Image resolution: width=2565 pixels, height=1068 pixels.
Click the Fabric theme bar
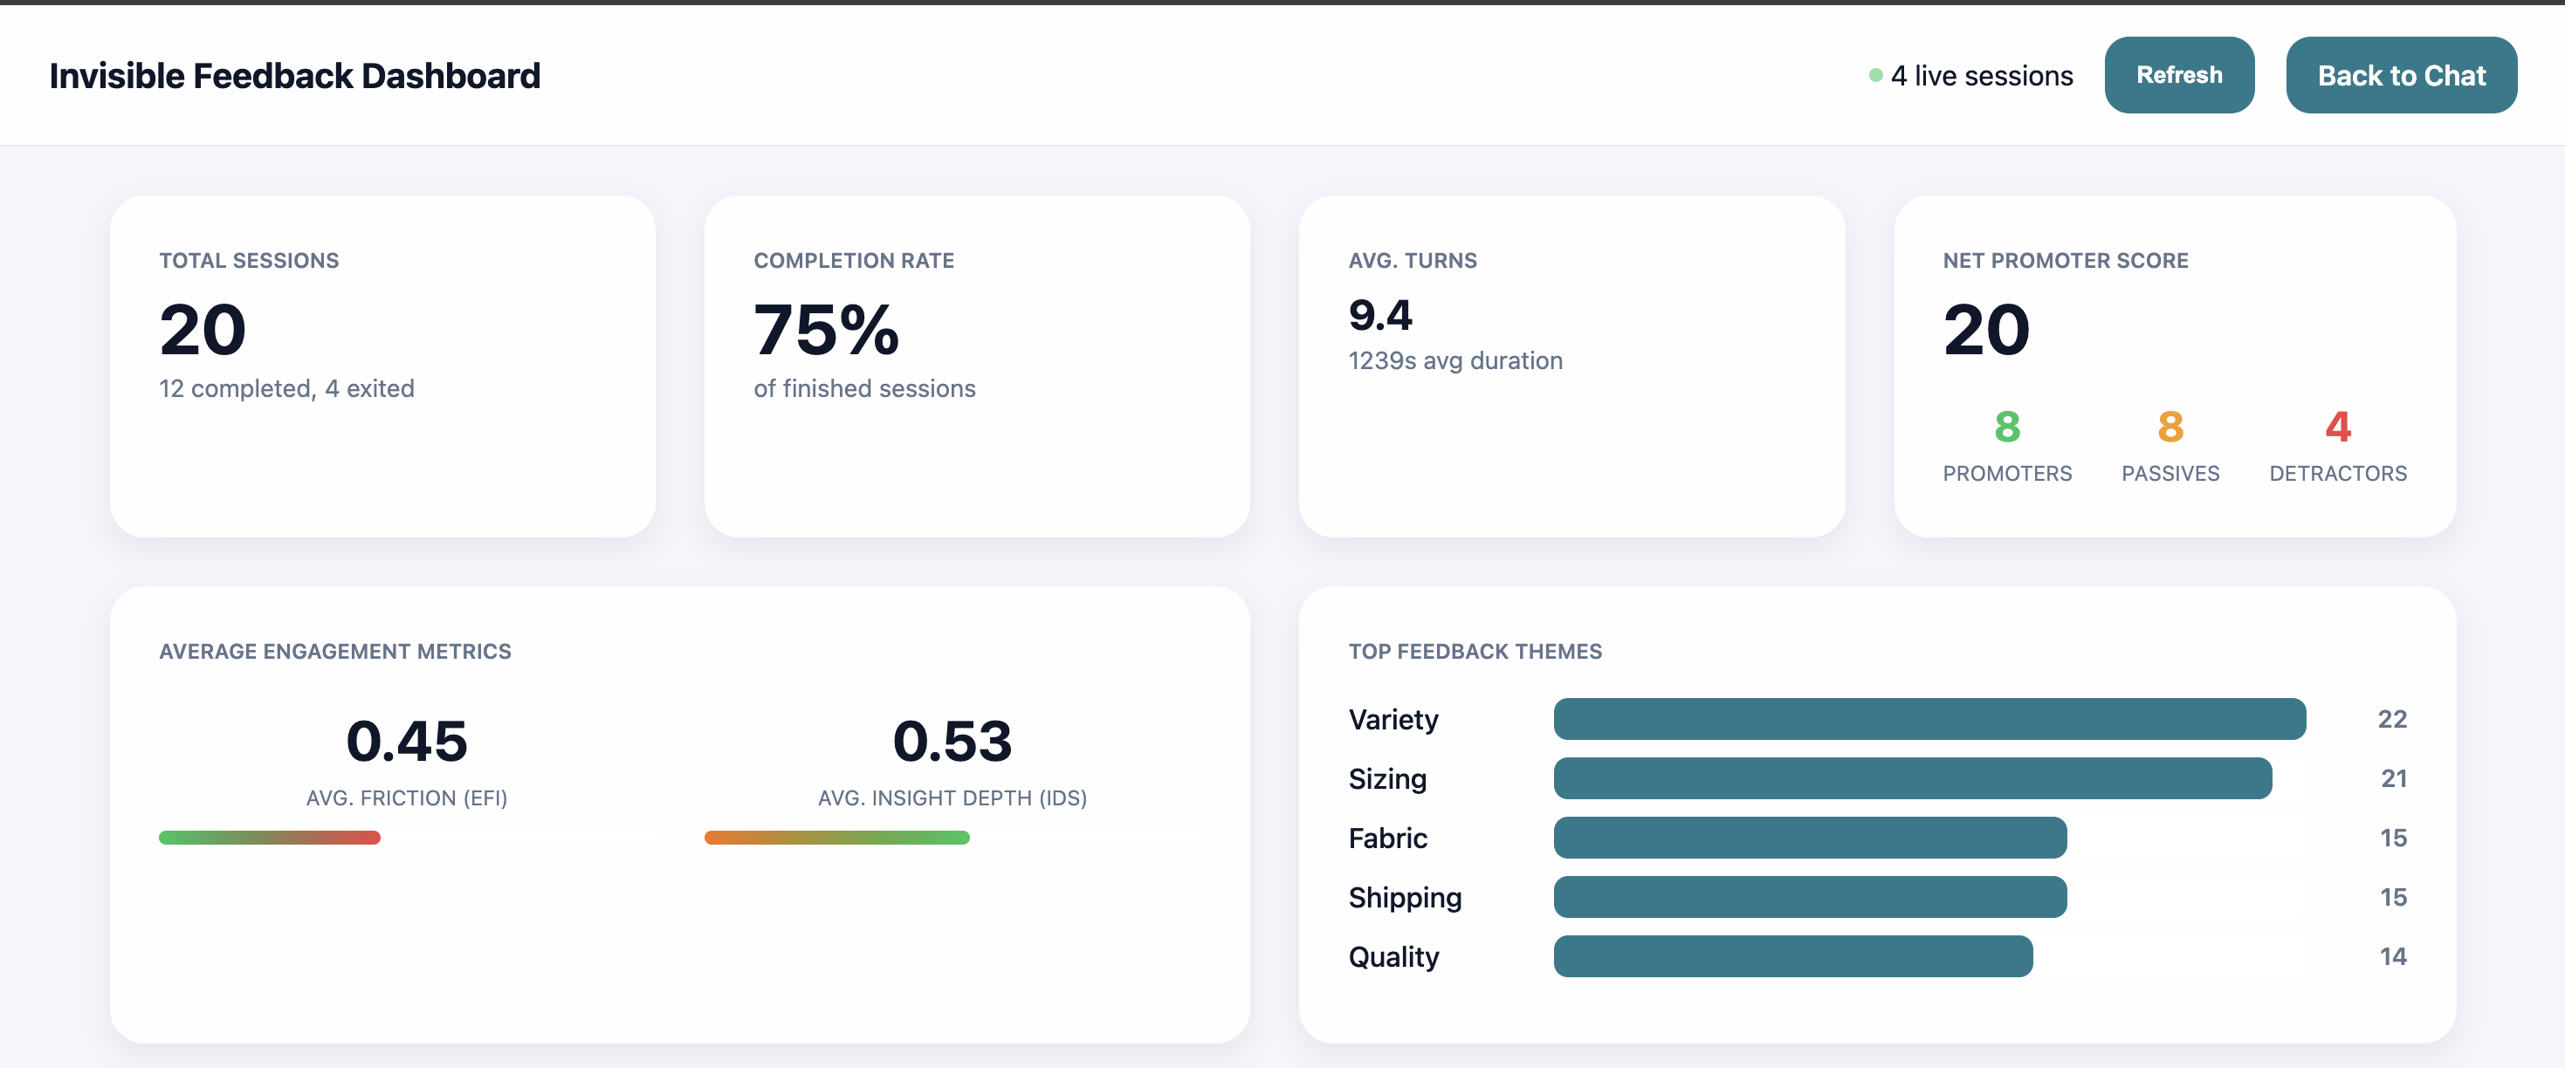[x=1809, y=838]
